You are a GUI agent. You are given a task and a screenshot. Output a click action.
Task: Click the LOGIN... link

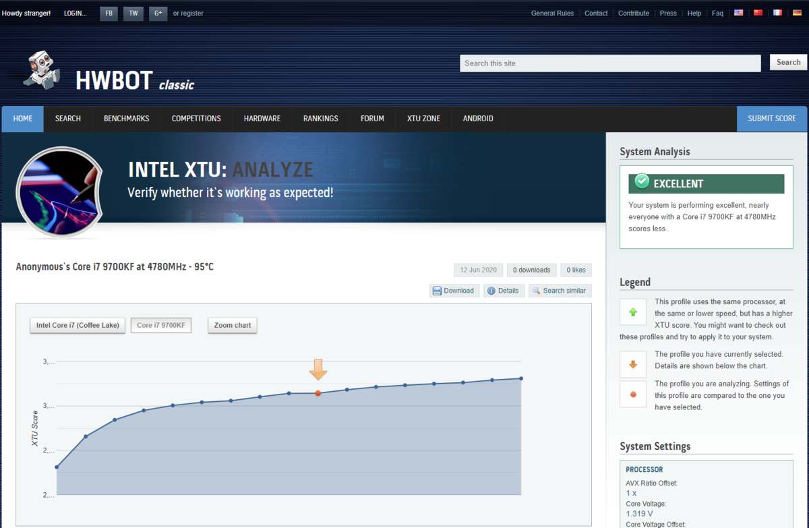click(x=76, y=13)
